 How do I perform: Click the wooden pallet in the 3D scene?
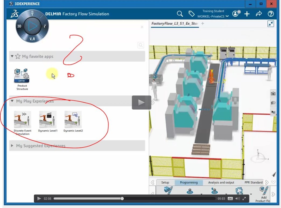(201, 149)
